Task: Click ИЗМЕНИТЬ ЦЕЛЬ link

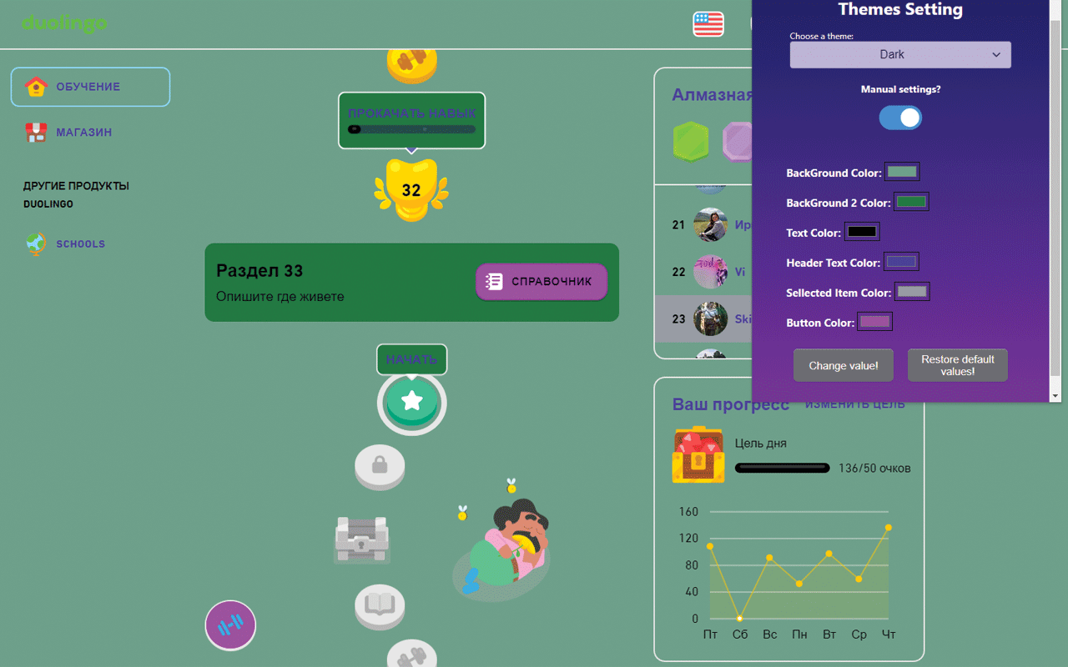Action: (x=854, y=405)
